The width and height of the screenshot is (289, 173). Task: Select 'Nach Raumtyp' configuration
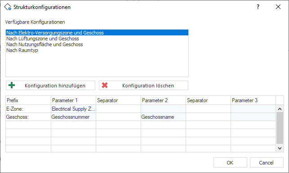(x=97, y=50)
